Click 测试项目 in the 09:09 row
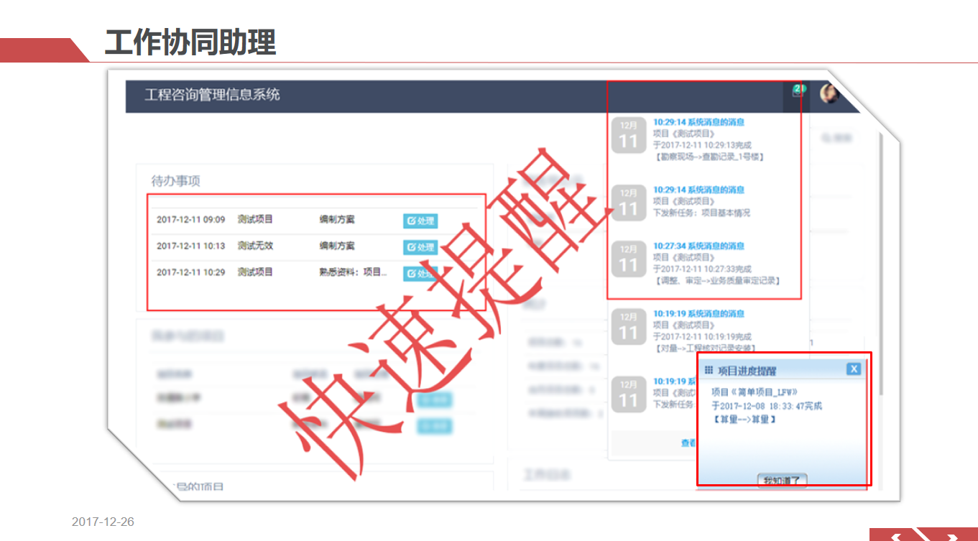This screenshot has height=541, width=978. click(255, 219)
